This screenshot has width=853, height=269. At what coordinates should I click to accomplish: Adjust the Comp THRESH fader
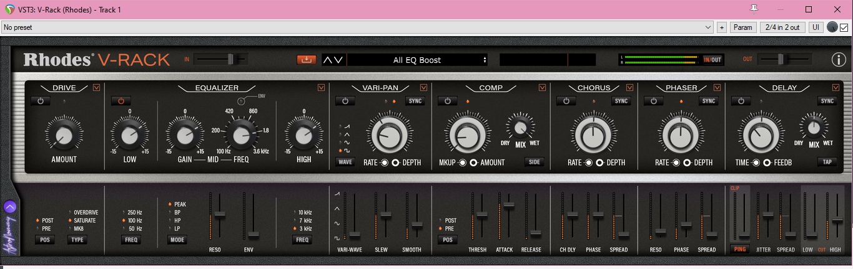(481, 215)
